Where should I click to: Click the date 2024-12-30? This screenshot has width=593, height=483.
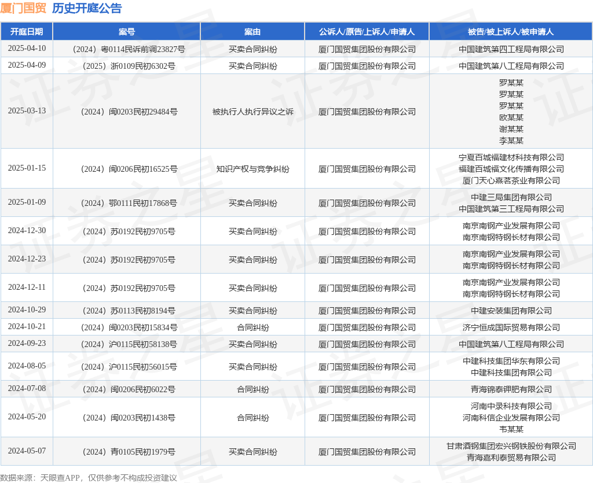(27, 230)
